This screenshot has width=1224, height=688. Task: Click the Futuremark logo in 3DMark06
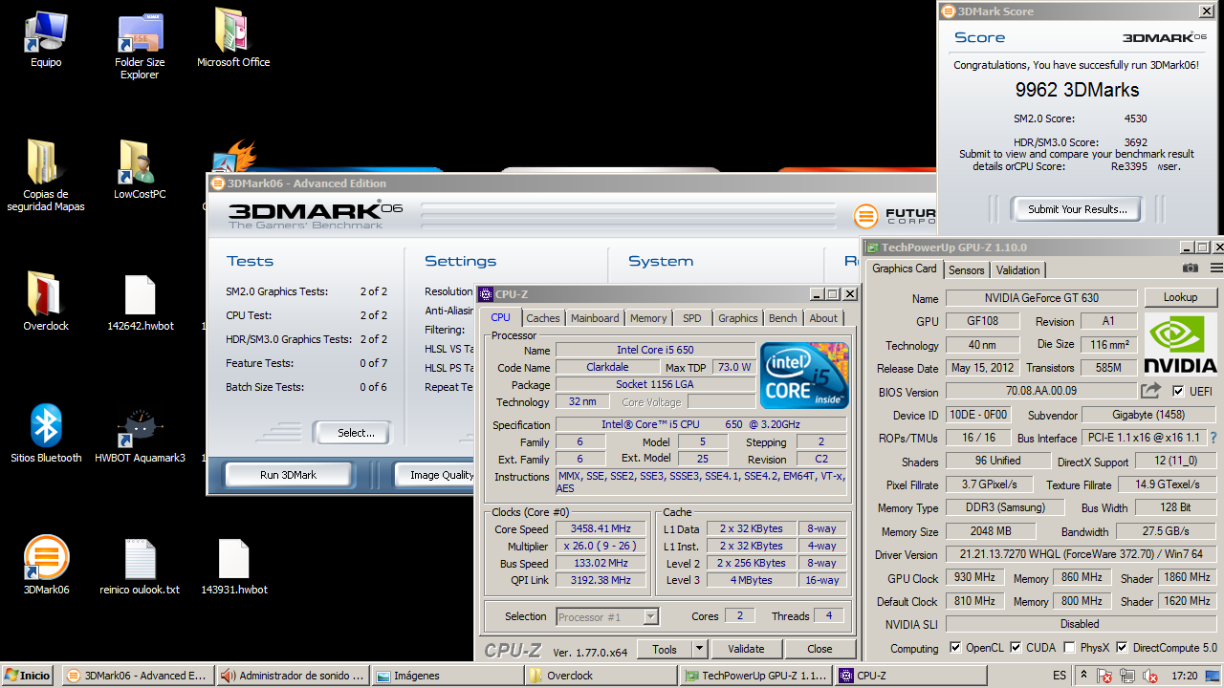tap(864, 216)
